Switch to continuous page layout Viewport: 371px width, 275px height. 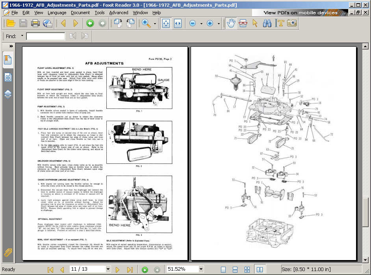pos(235,269)
